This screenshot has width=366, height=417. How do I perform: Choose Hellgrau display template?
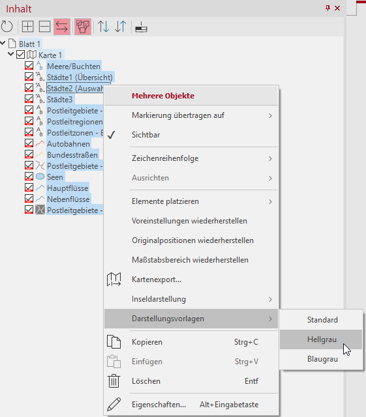point(321,339)
